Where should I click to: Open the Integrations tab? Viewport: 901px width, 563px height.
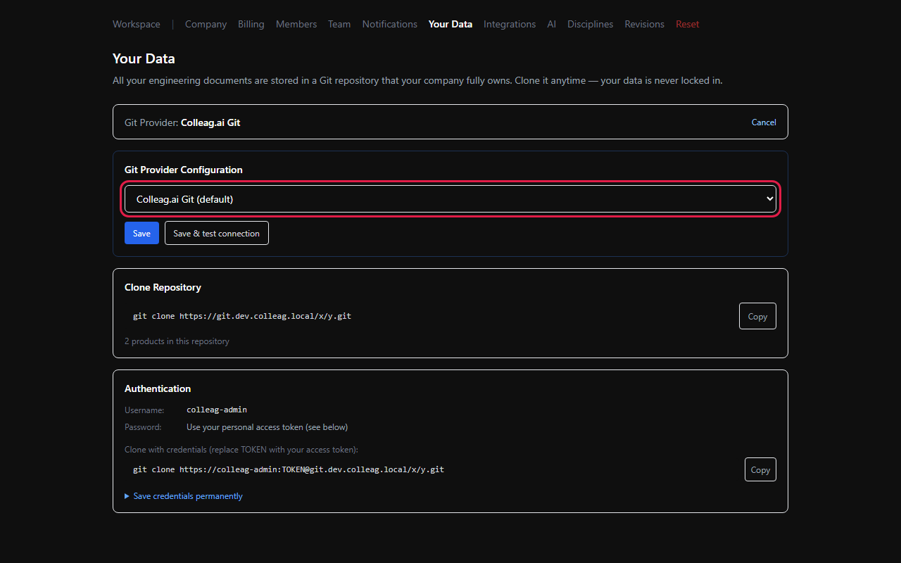pos(510,24)
